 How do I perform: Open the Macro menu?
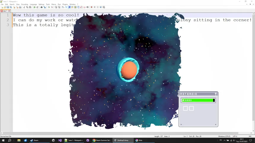point(54,4)
